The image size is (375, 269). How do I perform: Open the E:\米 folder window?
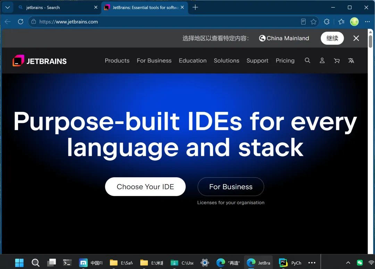[x=151, y=263]
